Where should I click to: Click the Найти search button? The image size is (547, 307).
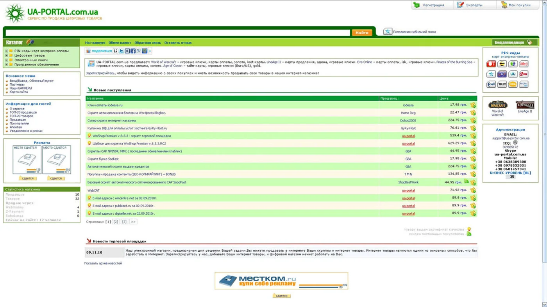[x=362, y=33]
